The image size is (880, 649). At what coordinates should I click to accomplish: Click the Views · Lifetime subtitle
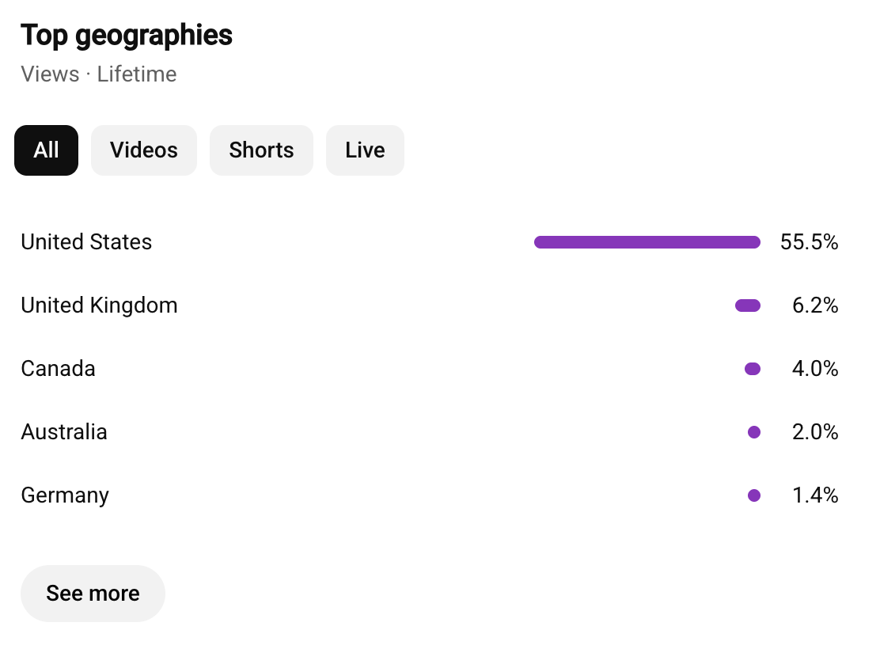[x=99, y=74]
